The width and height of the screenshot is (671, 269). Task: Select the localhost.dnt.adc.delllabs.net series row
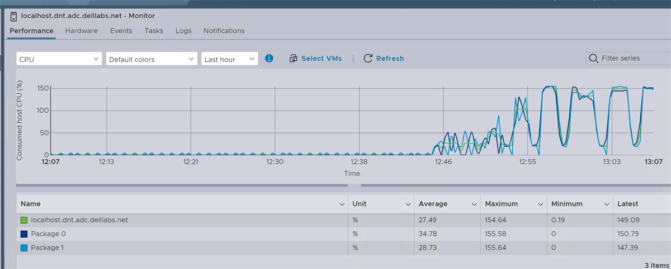(x=343, y=220)
